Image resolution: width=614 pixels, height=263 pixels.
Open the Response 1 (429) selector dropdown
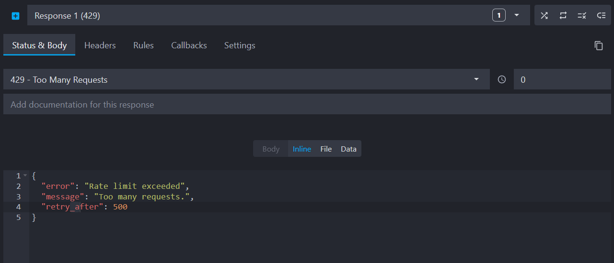point(517,15)
